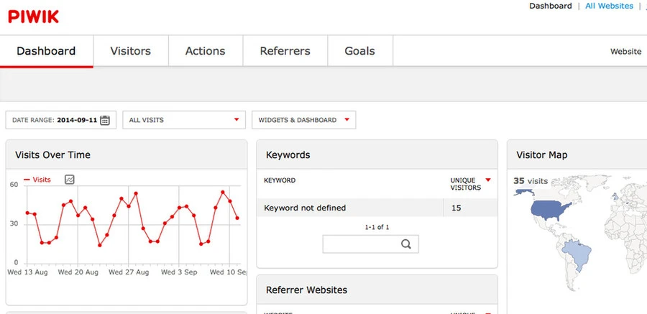Click the metrics picker icon above the graph
The image size is (647, 314).
coord(70,179)
